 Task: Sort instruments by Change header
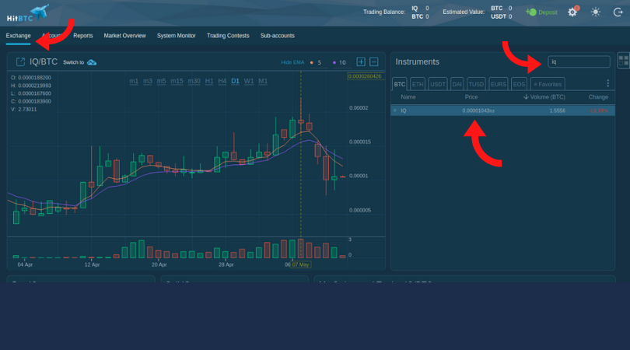pyautogui.click(x=598, y=97)
